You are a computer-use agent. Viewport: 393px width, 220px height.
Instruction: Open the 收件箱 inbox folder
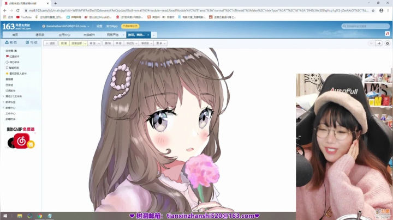(x=11, y=51)
